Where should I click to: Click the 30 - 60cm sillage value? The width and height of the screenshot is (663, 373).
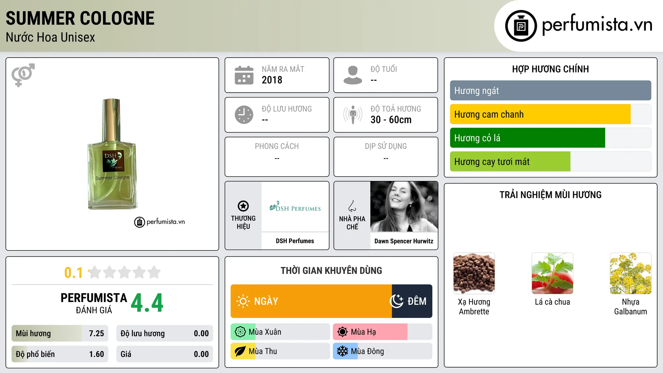(x=391, y=120)
